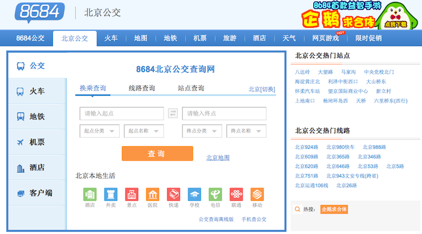Open the 六里桥东(西行) station link

(390, 101)
